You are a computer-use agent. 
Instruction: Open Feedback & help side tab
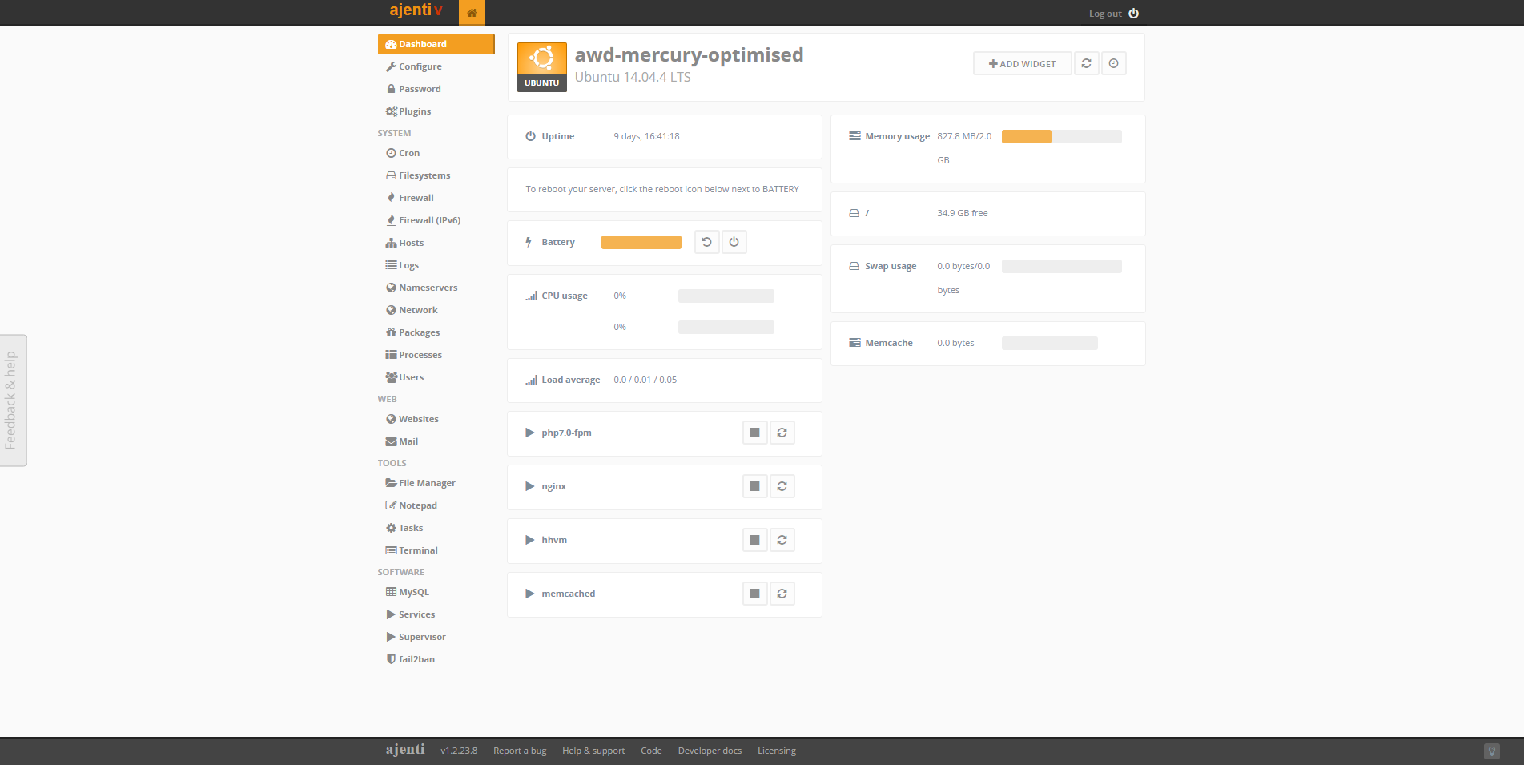[x=13, y=400]
